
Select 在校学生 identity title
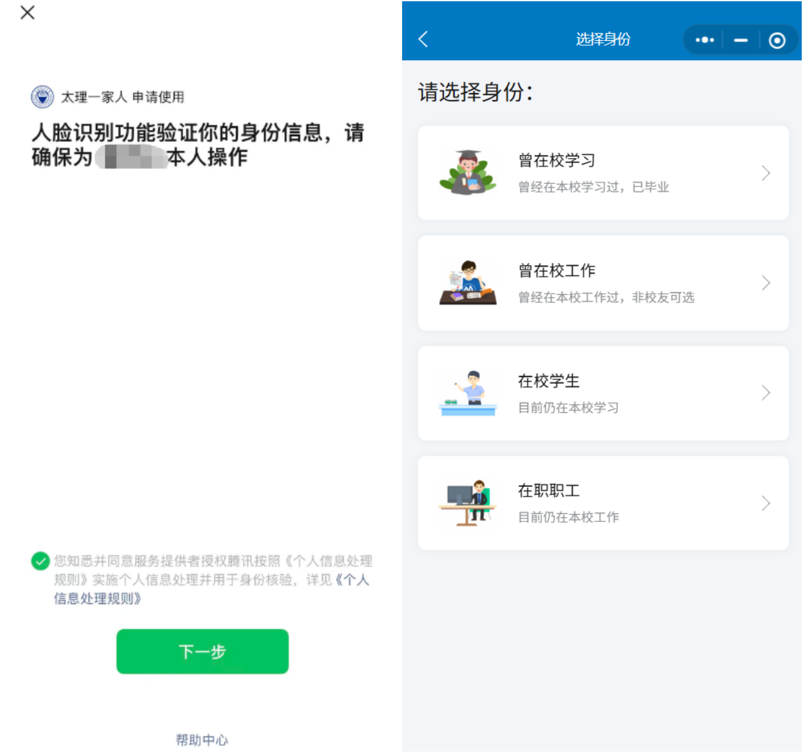(548, 381)
